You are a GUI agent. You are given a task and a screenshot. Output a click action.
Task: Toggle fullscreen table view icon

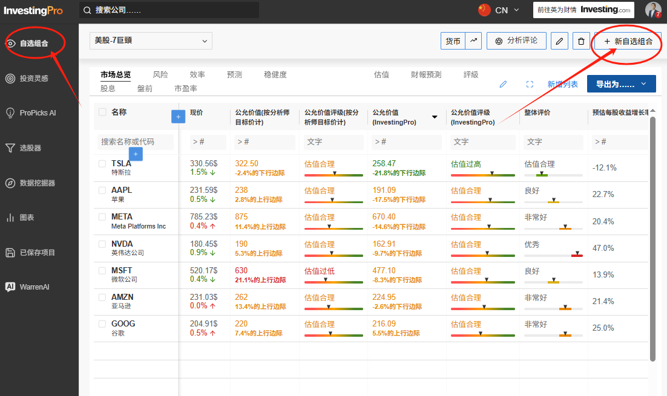click(x=530, y=84)
